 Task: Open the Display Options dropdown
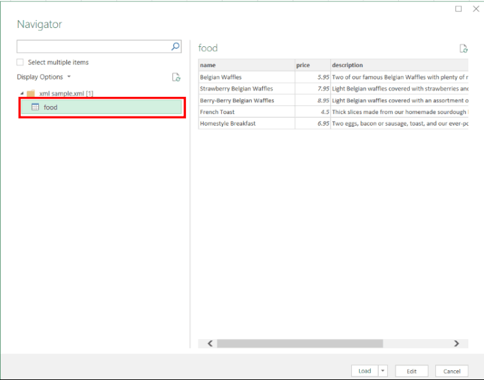[44, 77]
